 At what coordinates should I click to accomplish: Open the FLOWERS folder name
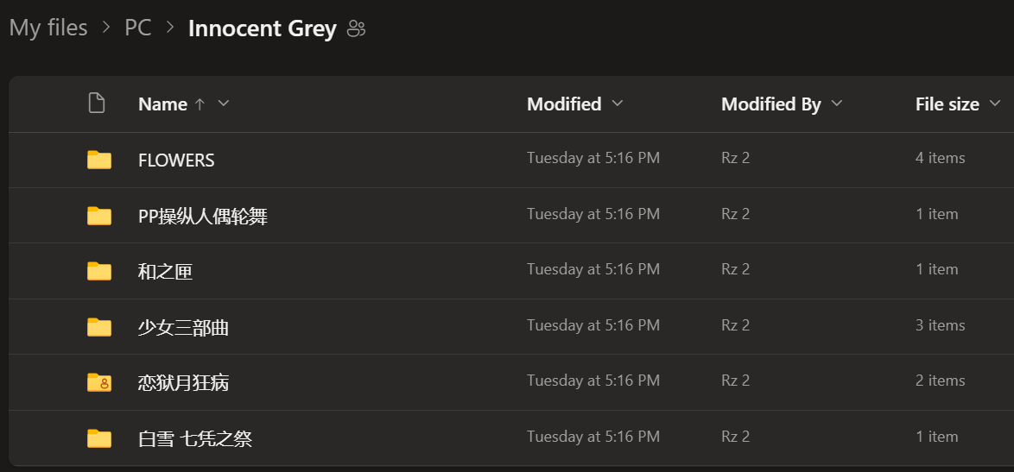(176, 160)
